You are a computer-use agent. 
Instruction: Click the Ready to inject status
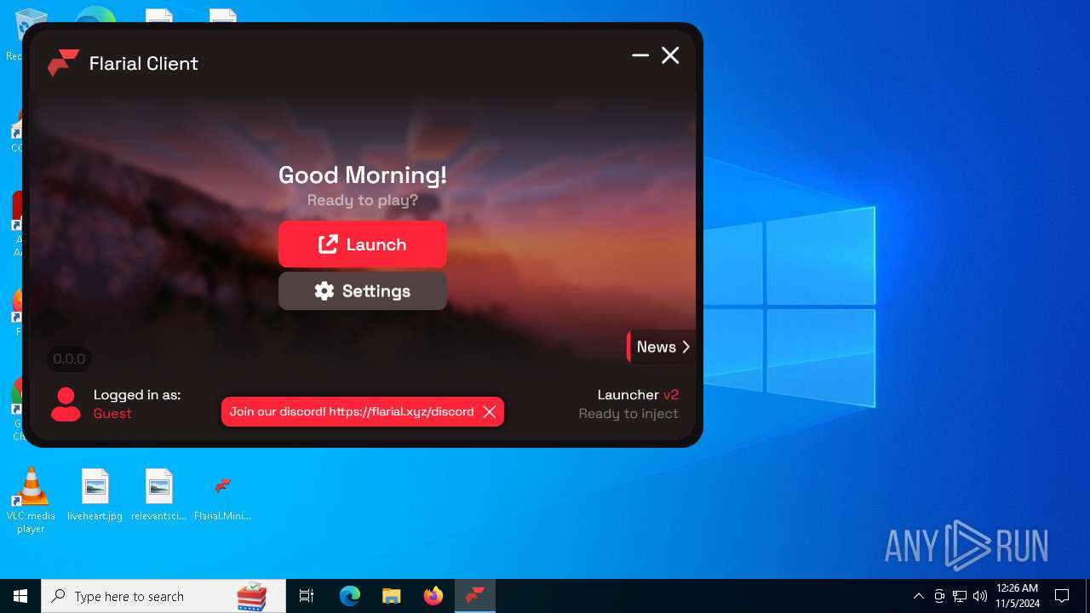tap(628, 414)
